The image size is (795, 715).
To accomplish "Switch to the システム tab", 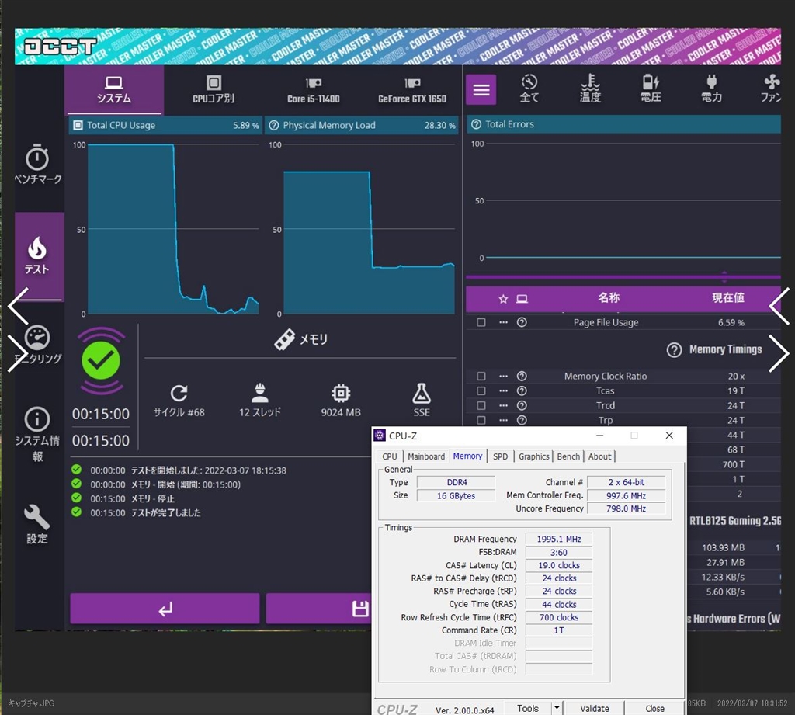I will [114, 90].
